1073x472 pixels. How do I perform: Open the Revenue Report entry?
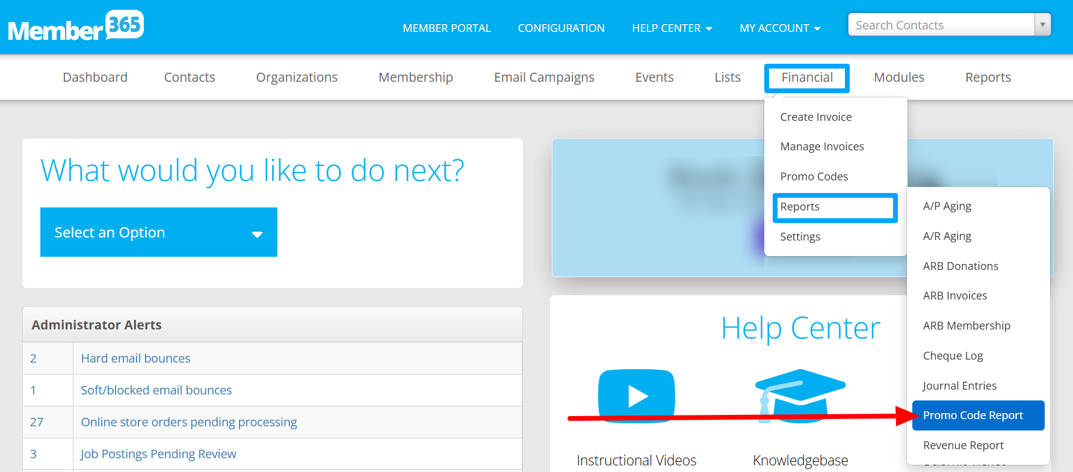pos(963,446)
